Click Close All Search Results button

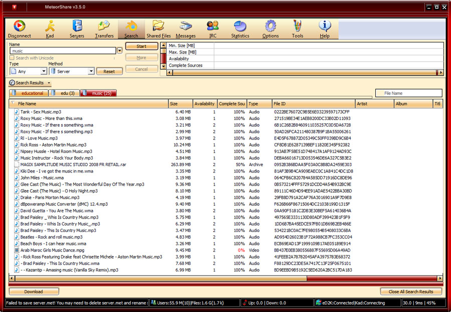pyautogui.click(x=410, y=291)
